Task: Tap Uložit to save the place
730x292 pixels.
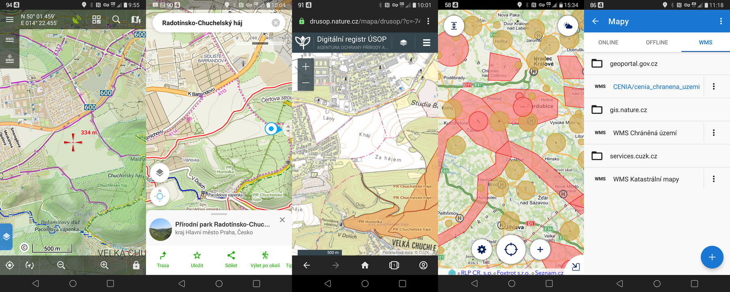Action: [197, 260]
